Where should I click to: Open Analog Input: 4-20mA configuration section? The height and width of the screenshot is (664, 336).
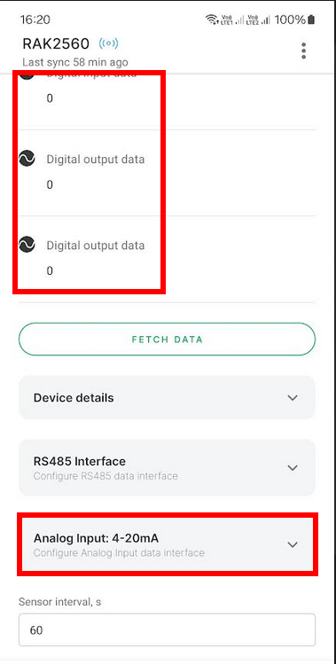pyautogui.click(x=167, y=544)
